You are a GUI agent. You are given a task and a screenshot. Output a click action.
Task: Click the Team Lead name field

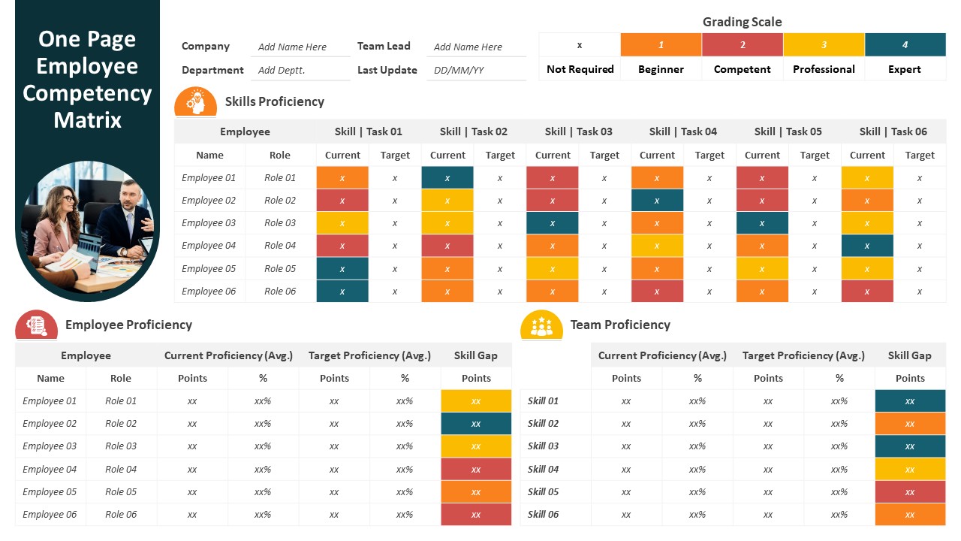(476, 47)
